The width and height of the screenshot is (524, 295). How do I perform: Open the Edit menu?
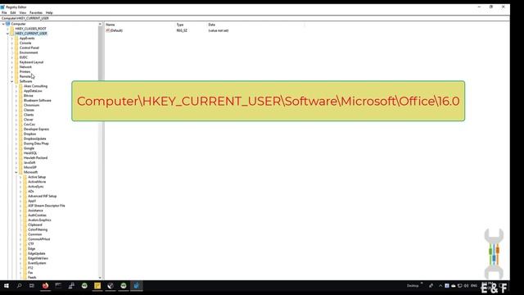tap(13, 13)
